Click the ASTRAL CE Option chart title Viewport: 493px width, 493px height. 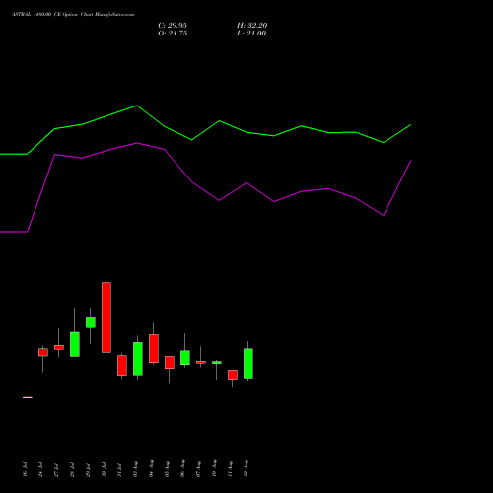(x=73, y=14)
